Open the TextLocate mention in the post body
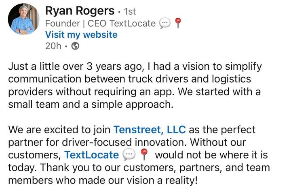The width and height of the screenshot is (291, 192). (x=92, y=155)
